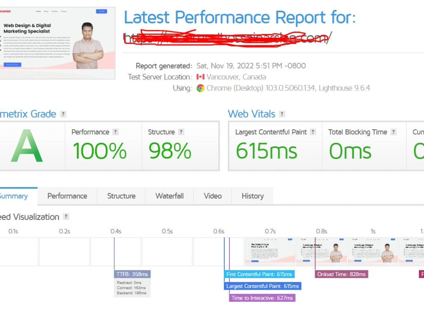Click the Vancouver, Canada server location text

coord(236,77)
